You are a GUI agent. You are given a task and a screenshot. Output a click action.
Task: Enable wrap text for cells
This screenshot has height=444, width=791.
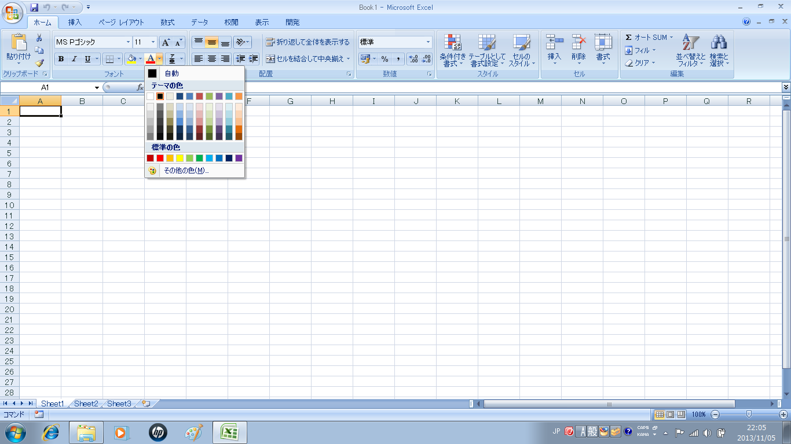click(307, 42)
